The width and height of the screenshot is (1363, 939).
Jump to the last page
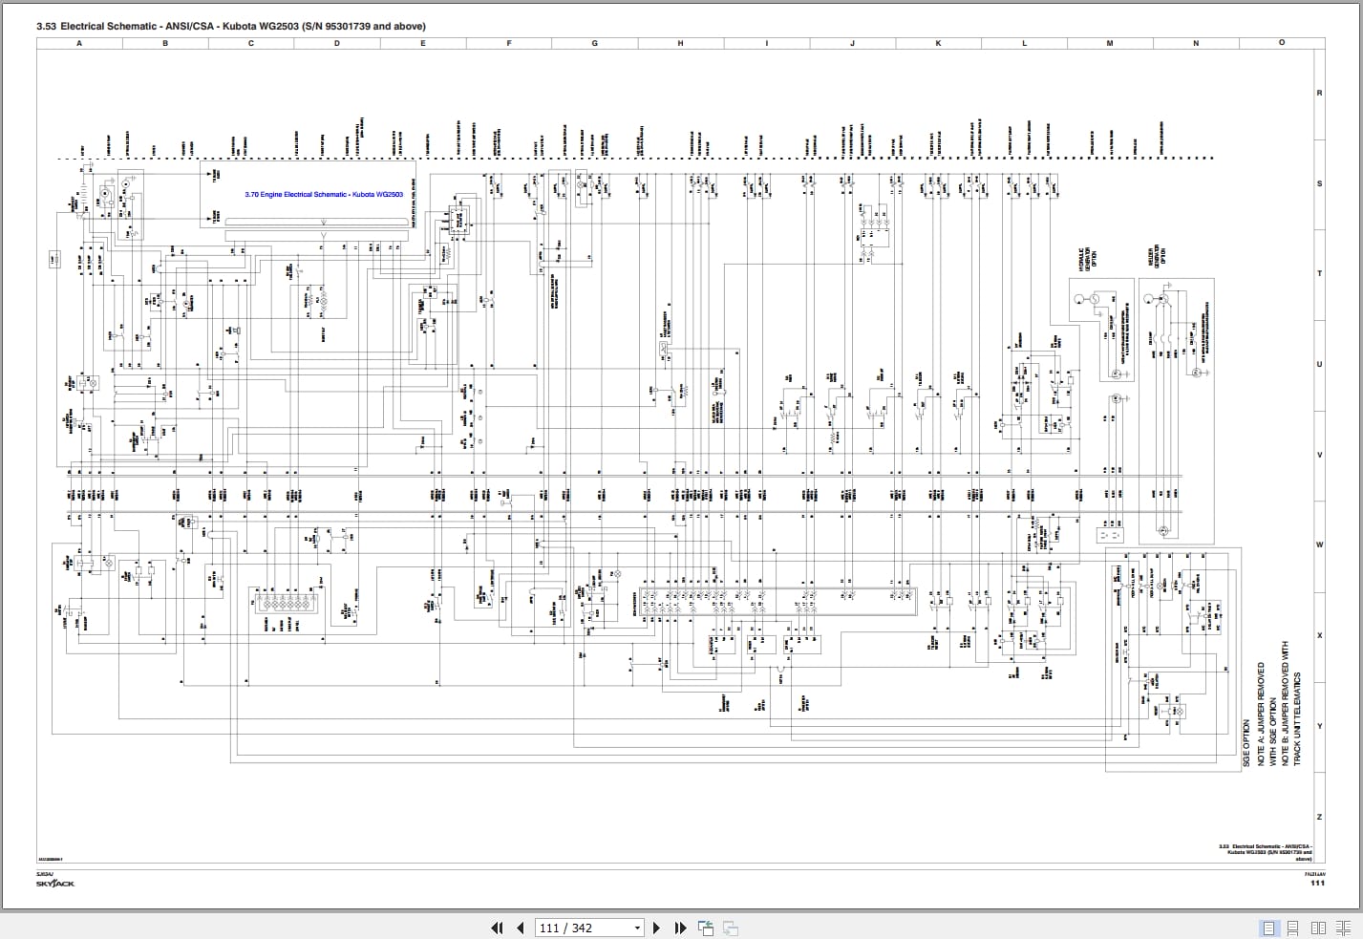pos(680,928)
